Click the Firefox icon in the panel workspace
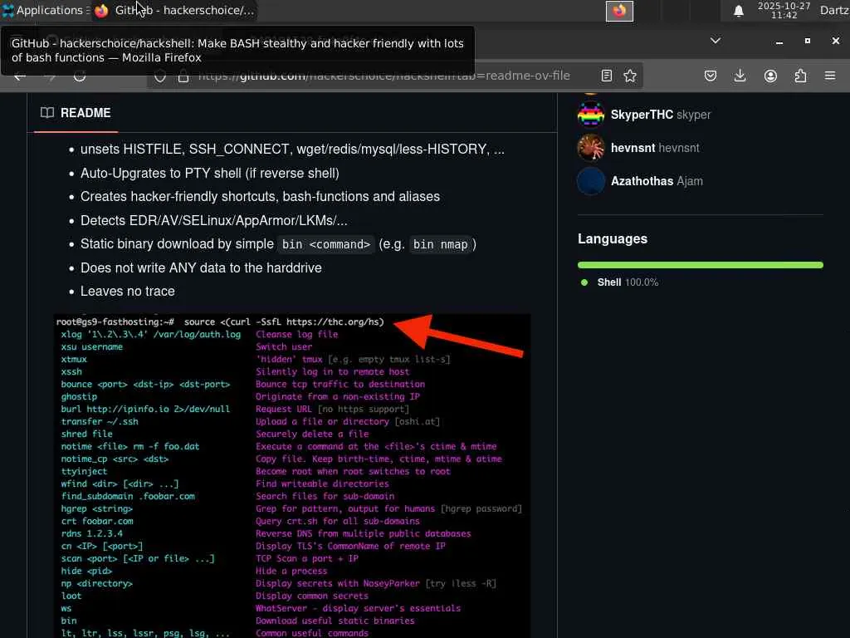 click(x=619, y=11)
